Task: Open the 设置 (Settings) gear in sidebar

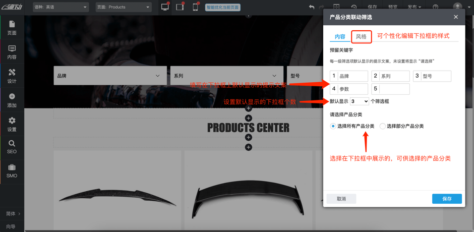Action: pyautogui.click(x=12, y=124)
